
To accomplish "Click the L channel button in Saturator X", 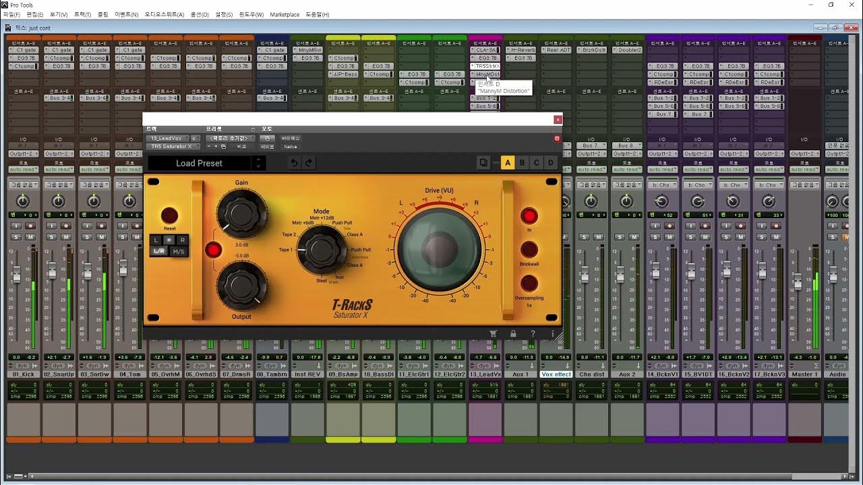I will coord(156,240).
